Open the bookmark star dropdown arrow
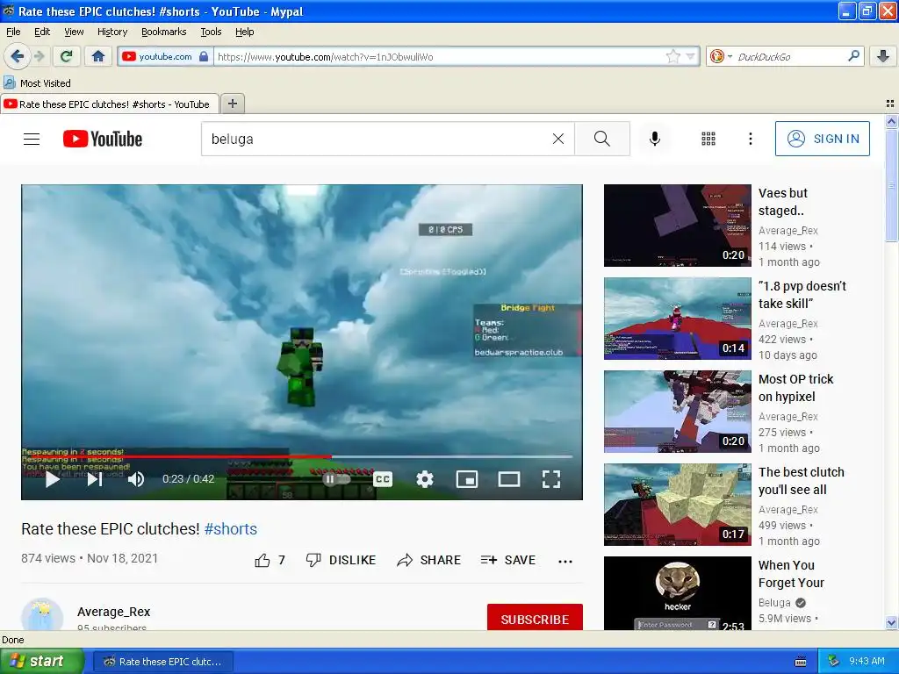Viewport: 899px width, 674px height. click(690, 56)
